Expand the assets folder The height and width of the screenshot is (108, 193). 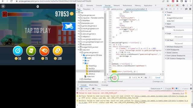coord(83,58)
